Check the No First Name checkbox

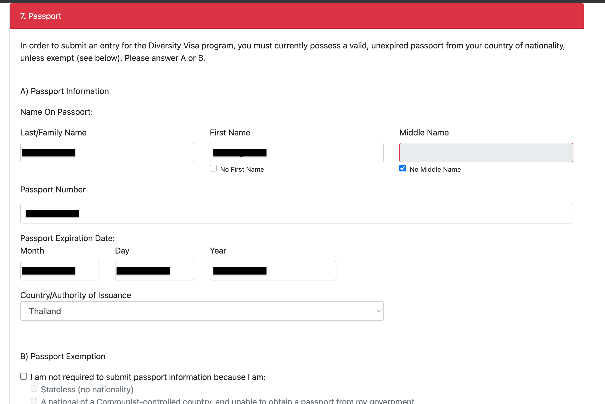(x=213, y=168)
